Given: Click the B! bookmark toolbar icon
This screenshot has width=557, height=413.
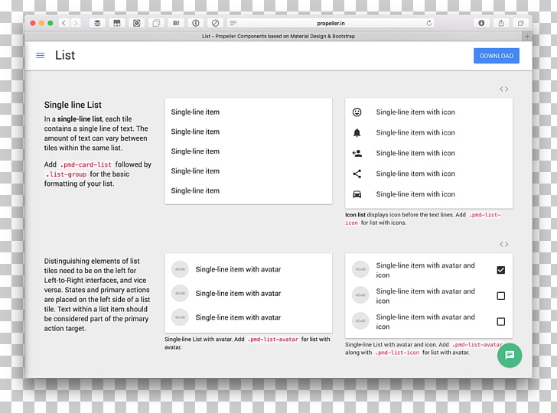Looking at the screenshot, I should click(x=176, y=23).
